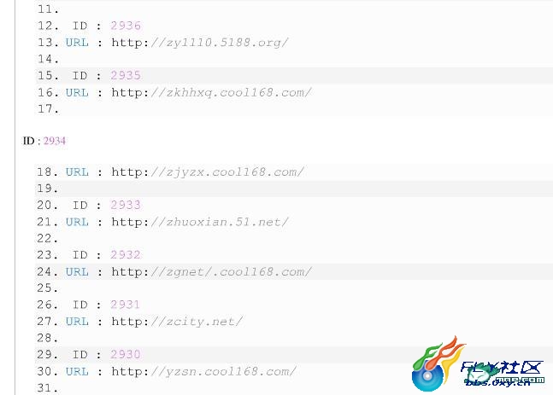
Task: Select the ID value 2931
Action: 125,305
